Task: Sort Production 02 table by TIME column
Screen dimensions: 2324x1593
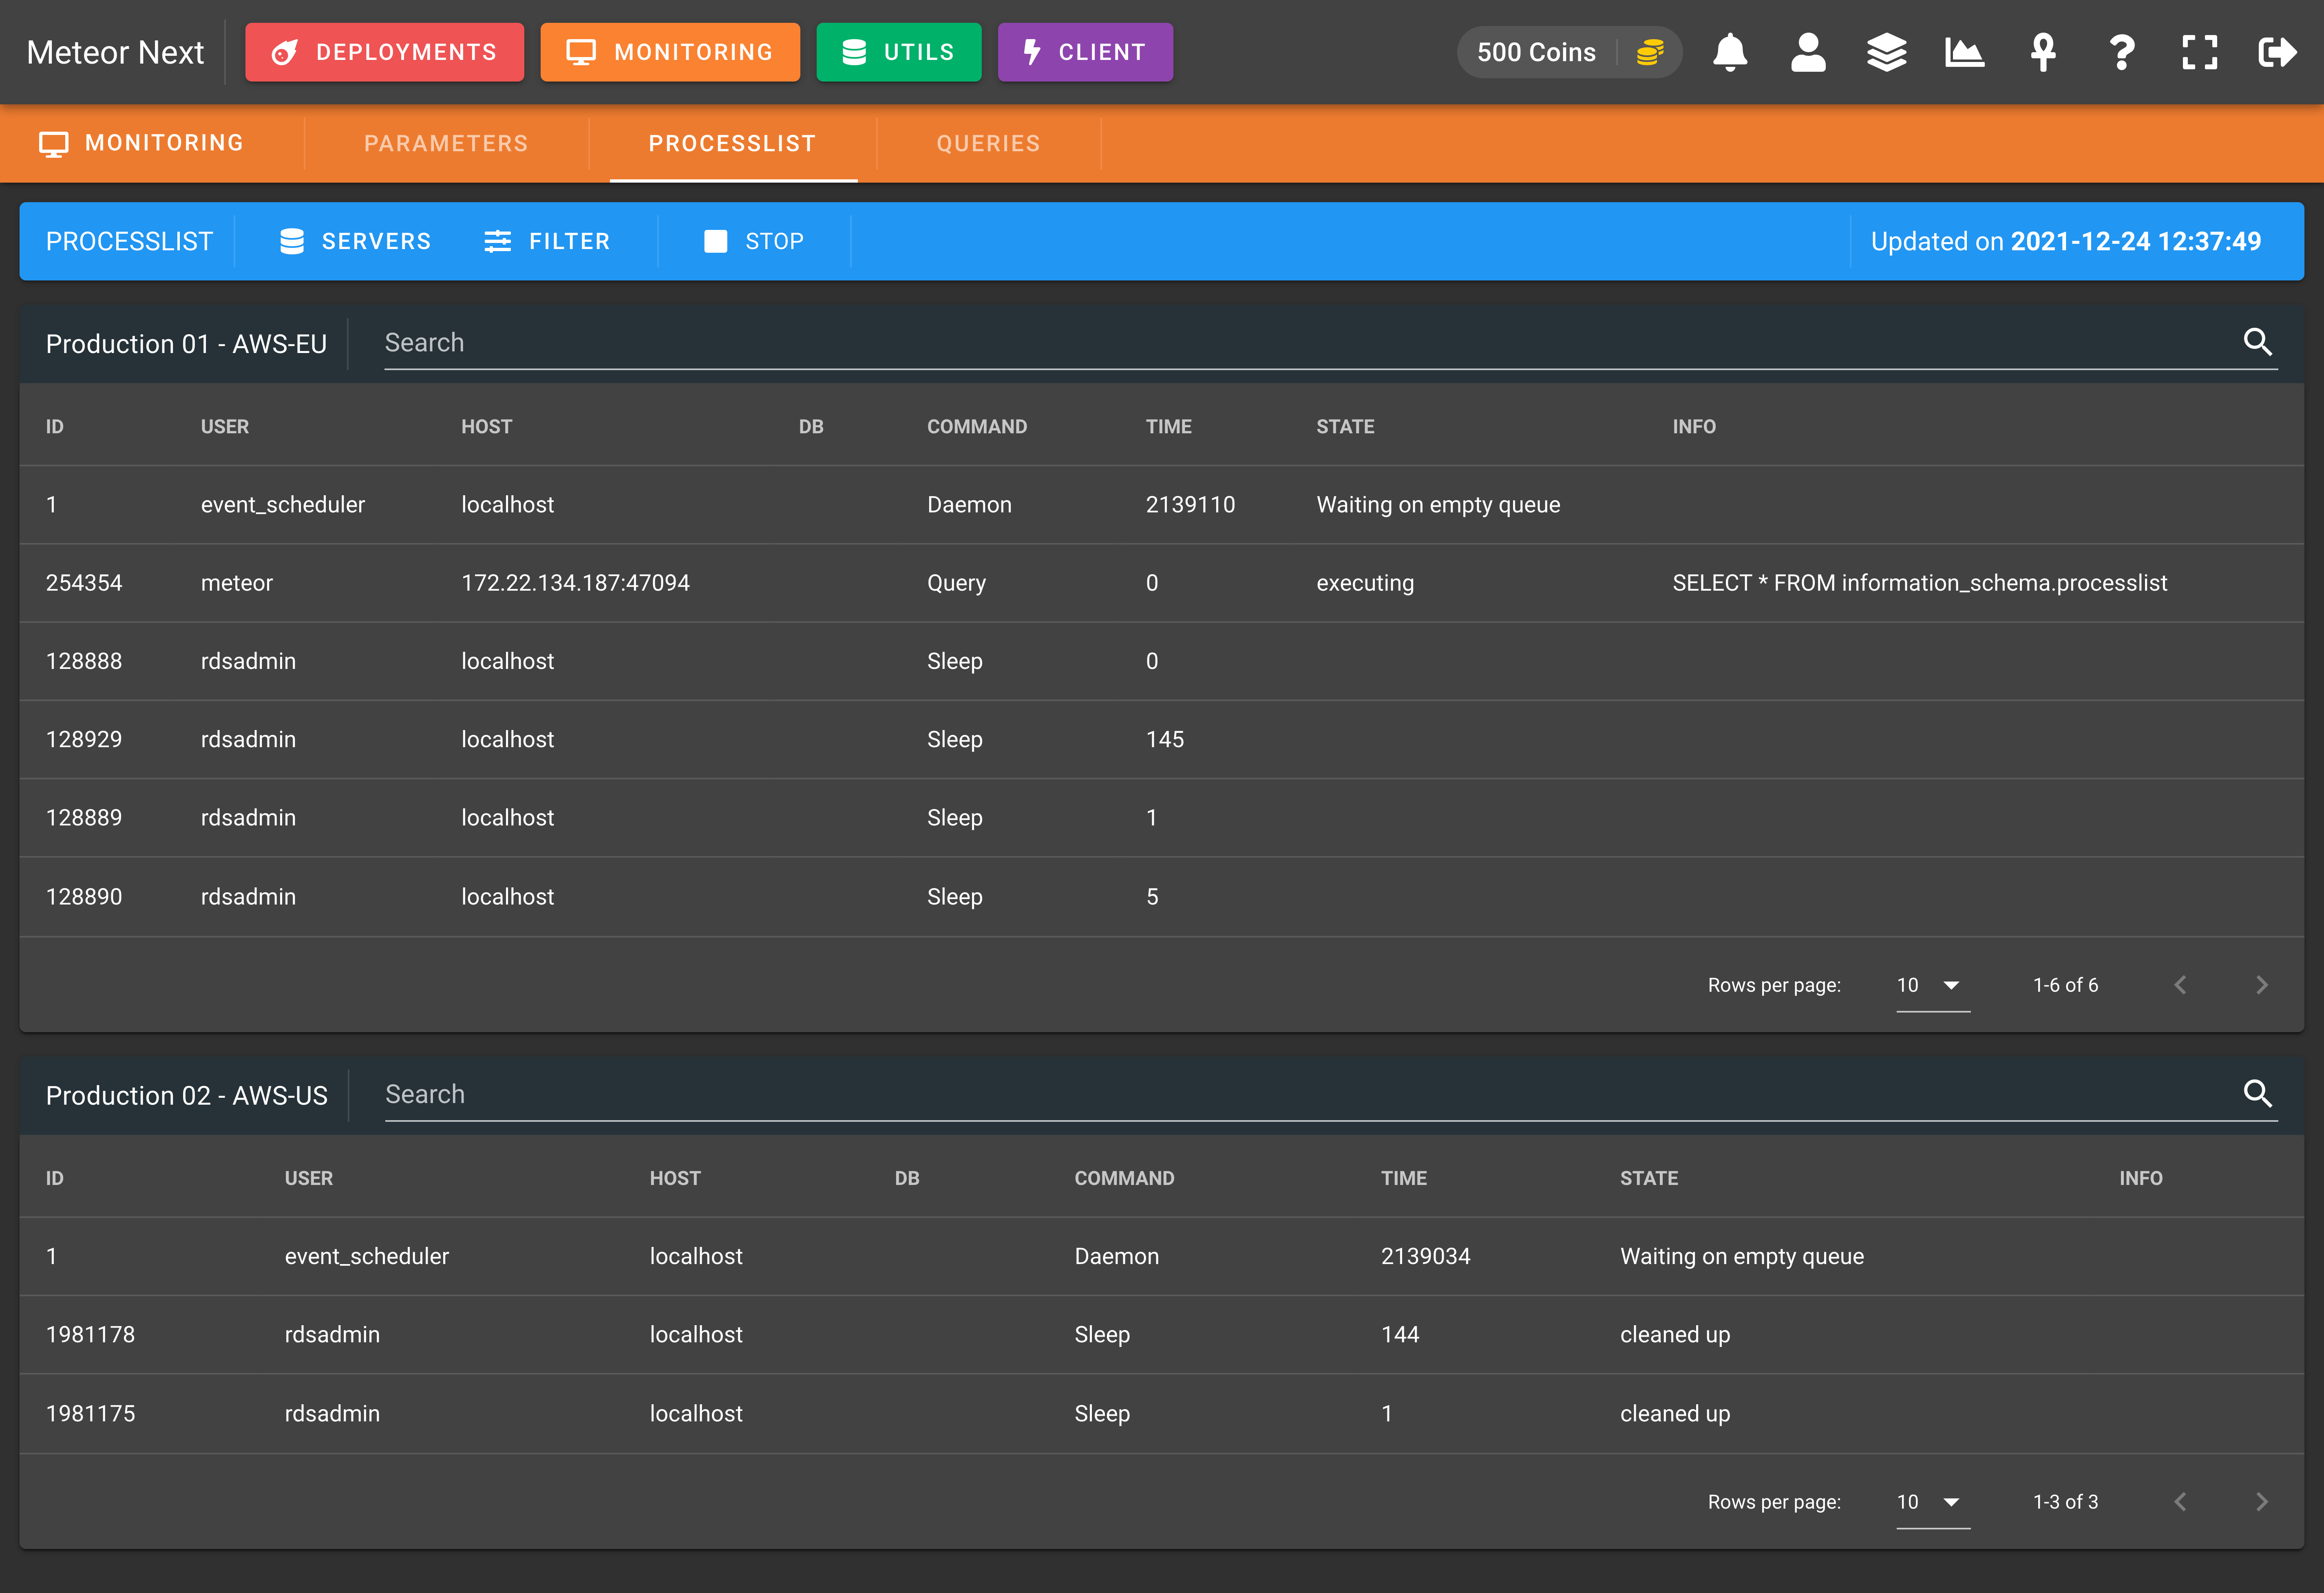Action: tap(1404, 1178)
